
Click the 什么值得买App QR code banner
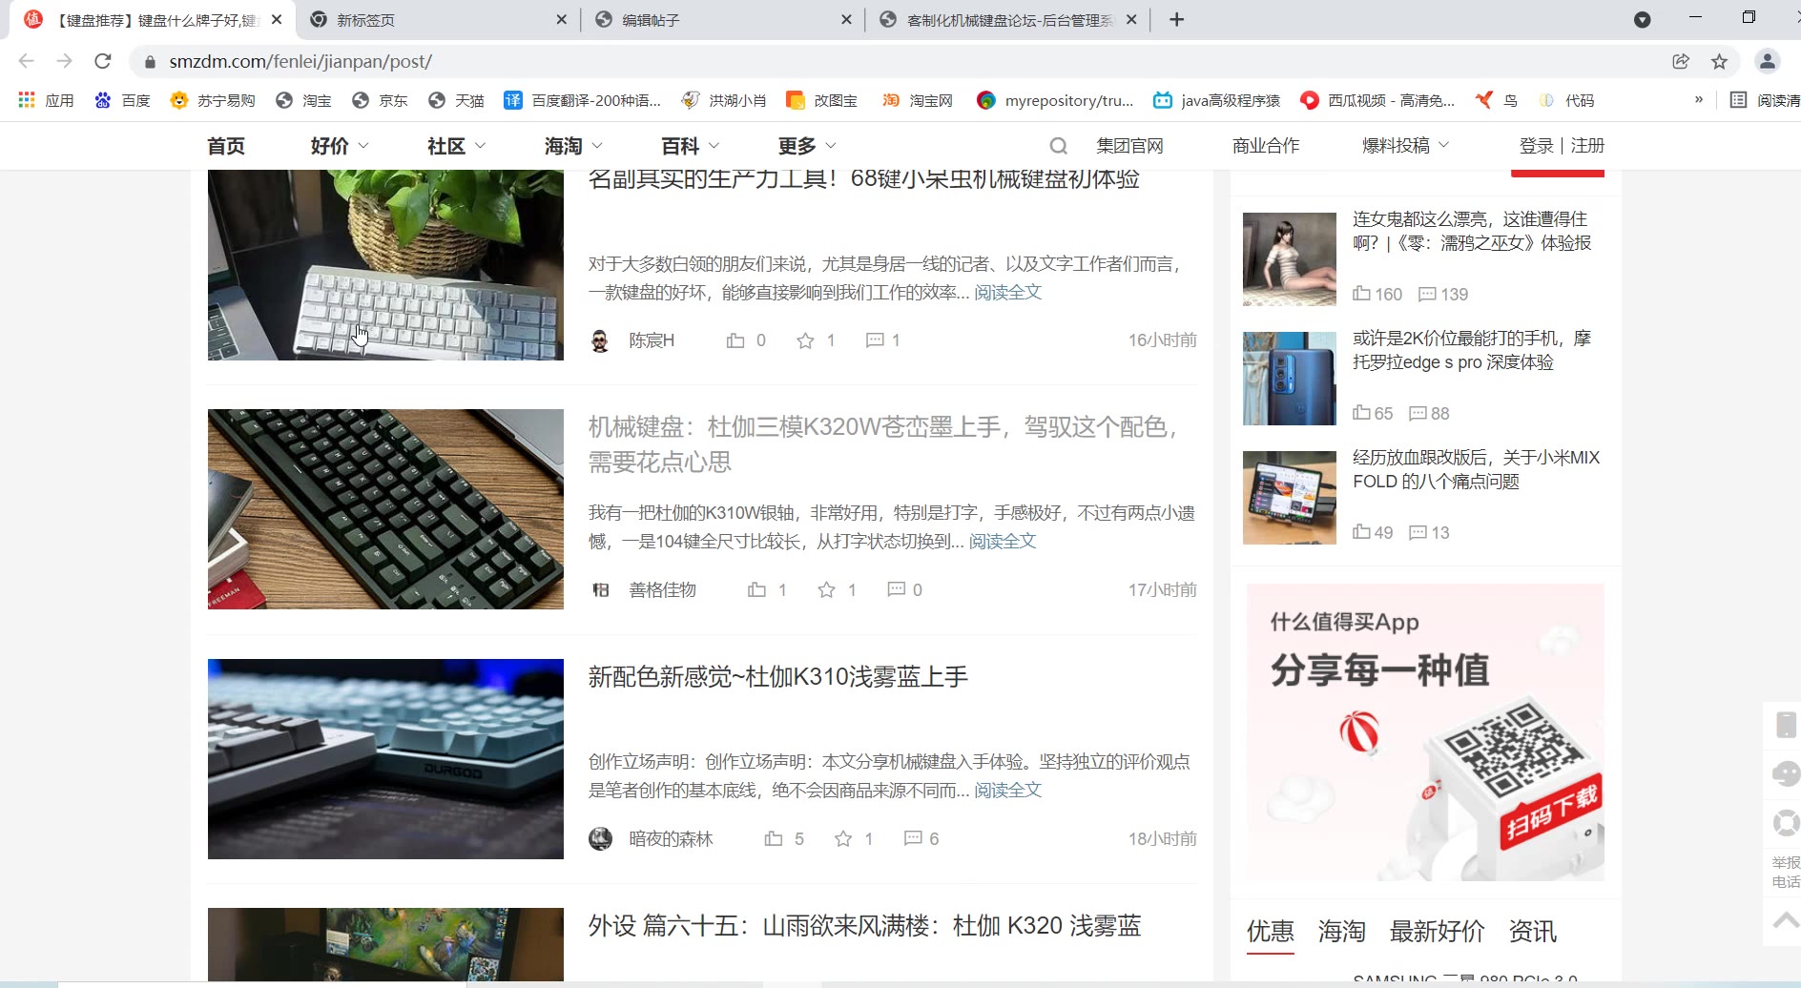click(1425, 732)
